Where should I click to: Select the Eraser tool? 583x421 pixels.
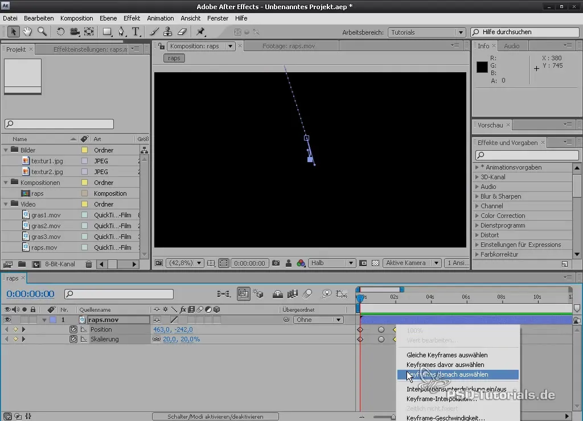182,32
